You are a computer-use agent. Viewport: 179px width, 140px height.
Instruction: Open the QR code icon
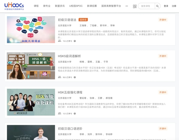[x=135, y=6]
